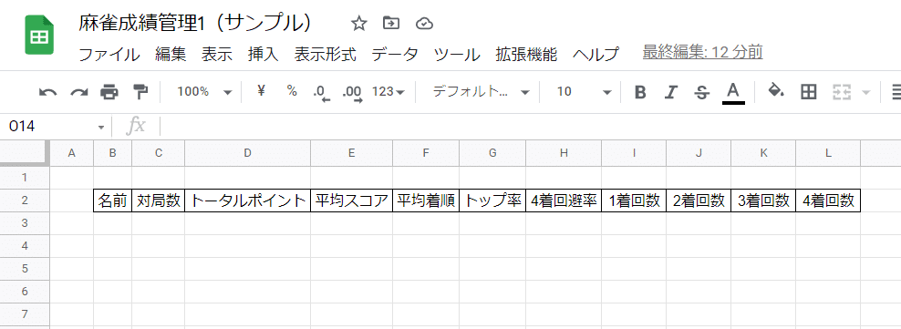Print the spreadsheet
The width and height of the screenshot is (901, 329).
click(x=109, y=92)
